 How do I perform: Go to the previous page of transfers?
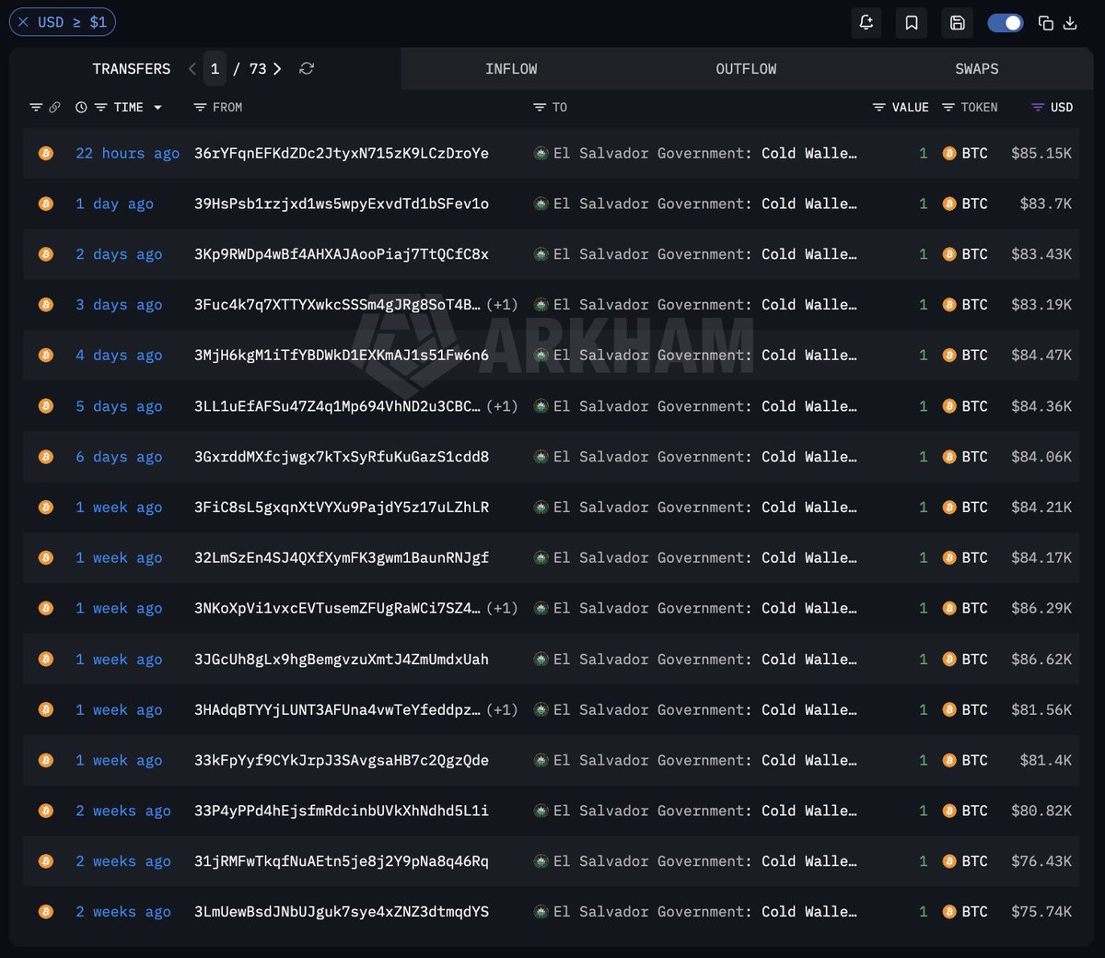click(x=192, y=69)
